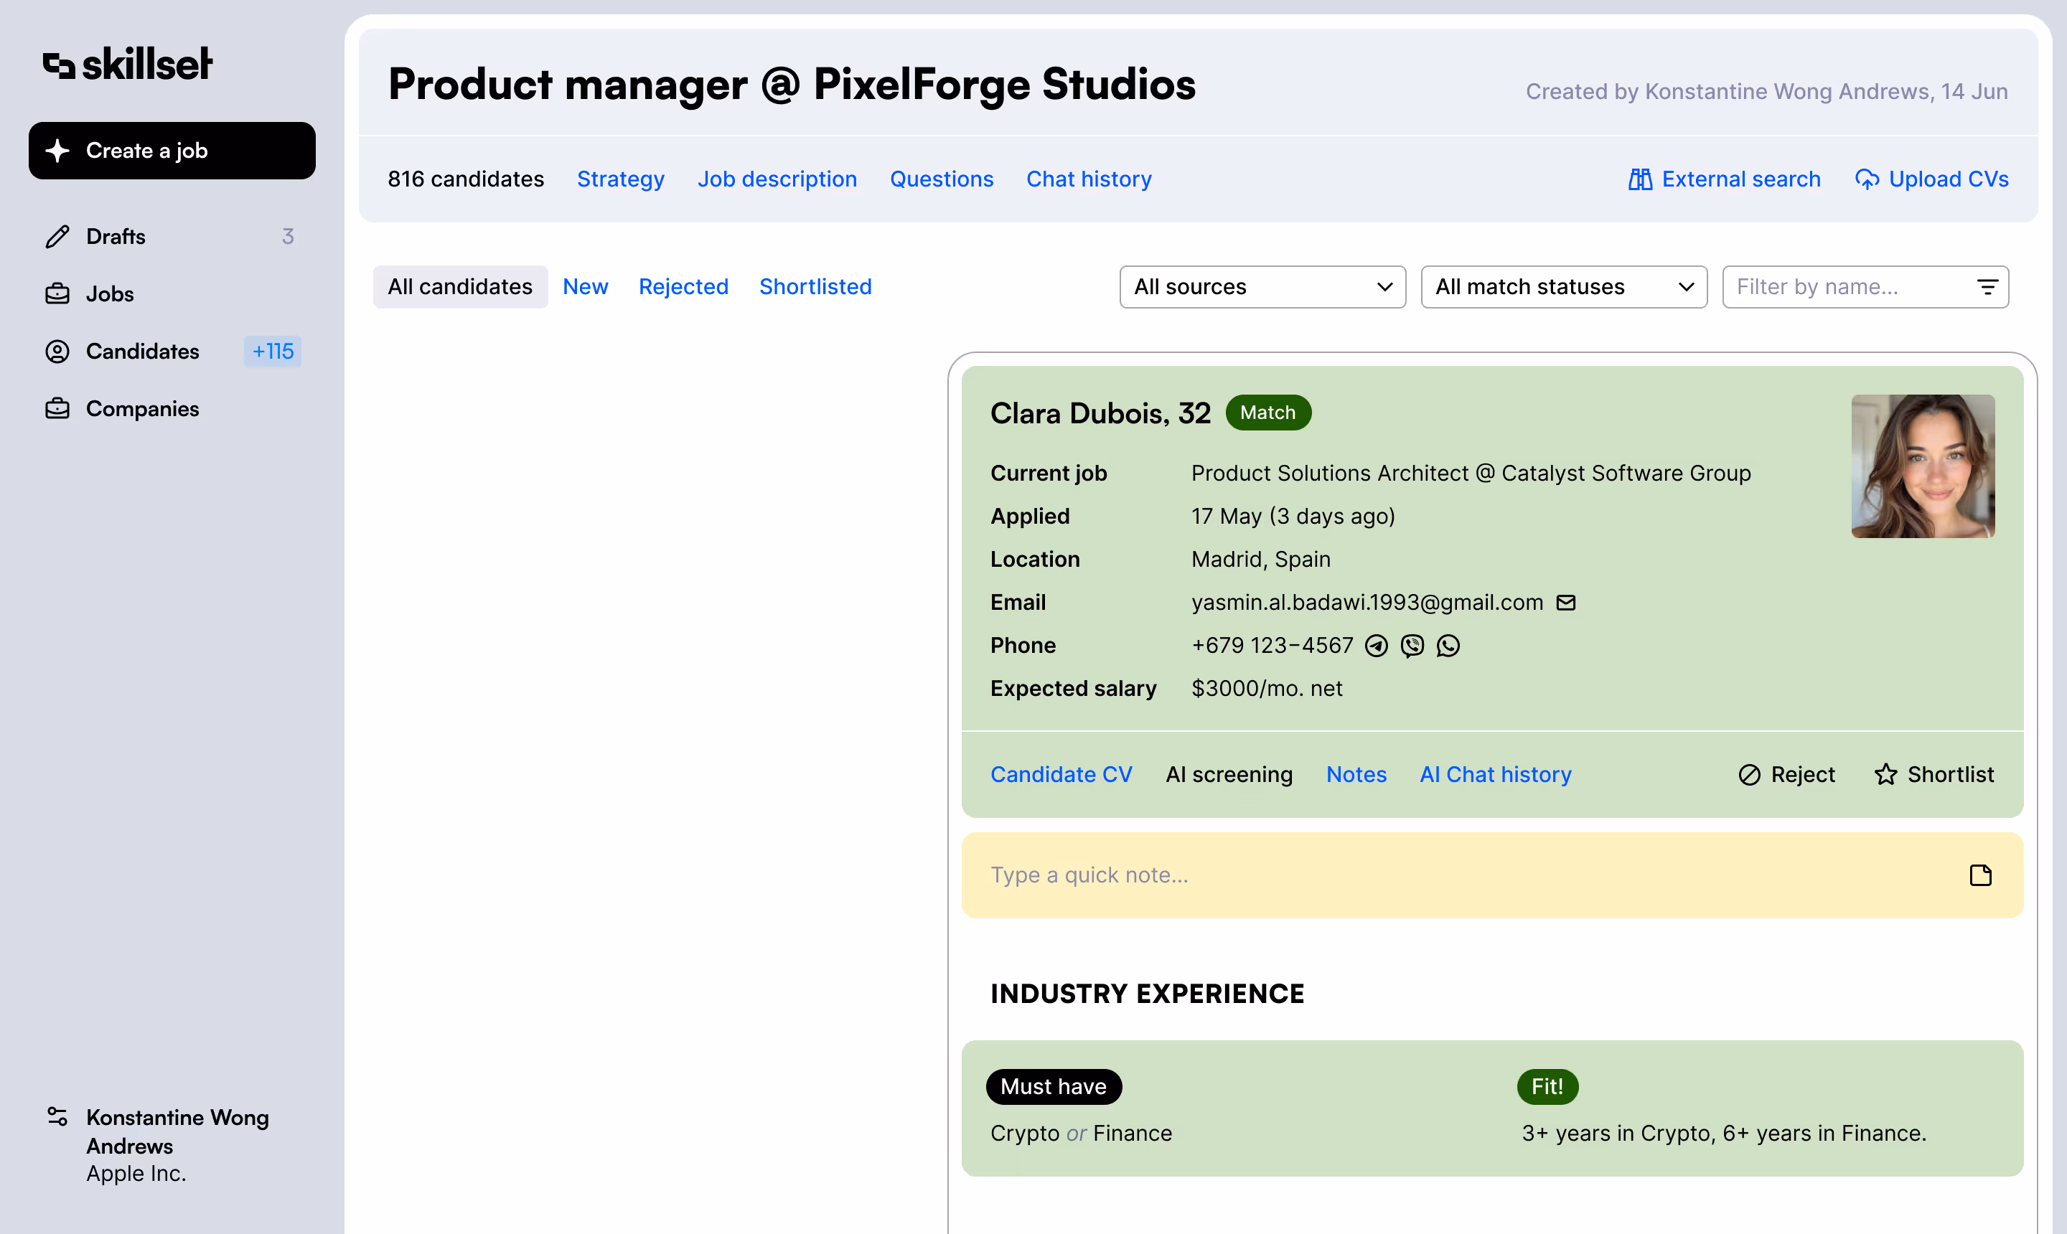Switch to the Shortlisted tab
The width and height of the screenshot is (2067, 1234).
click(815, 287)
